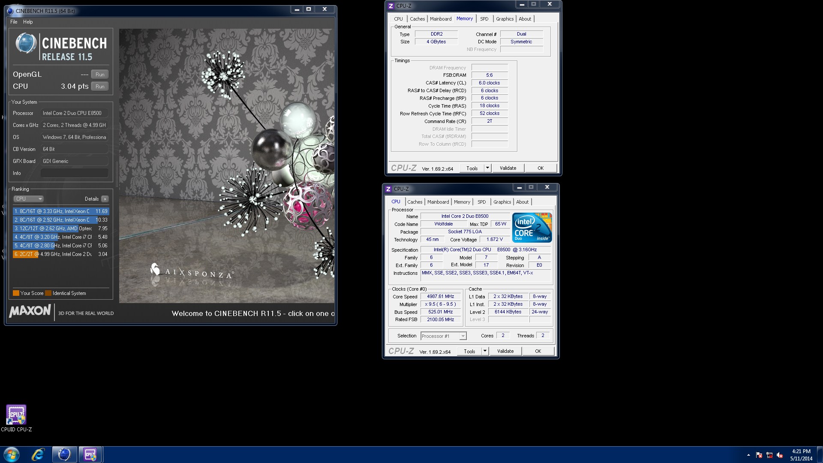This screenshot has width=823, height=463.
Task: Click the Core Speed 4987.61 MHz value
Action: click(441, 297)
